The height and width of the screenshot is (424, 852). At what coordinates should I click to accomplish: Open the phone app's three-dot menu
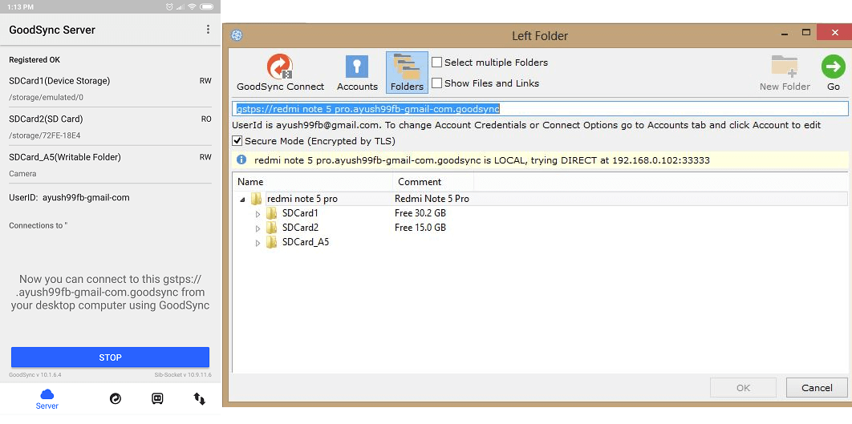pos(208,30)
